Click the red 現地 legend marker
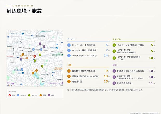The width and height of the screenshot is (161, 114). point(10,95)
